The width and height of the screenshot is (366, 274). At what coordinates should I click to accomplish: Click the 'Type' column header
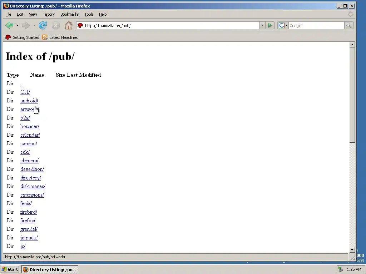point(13,75)
